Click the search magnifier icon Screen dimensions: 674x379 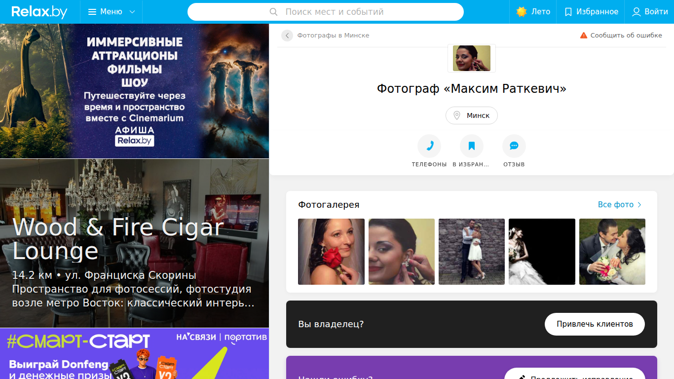coord(274,12)
